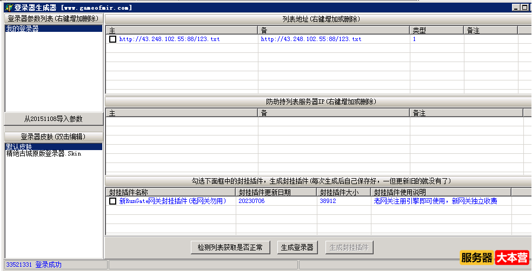The width and height of the screenshot is (532, 271).
Task: Click 封挂插件大小 column header
Action: (343, 192)
